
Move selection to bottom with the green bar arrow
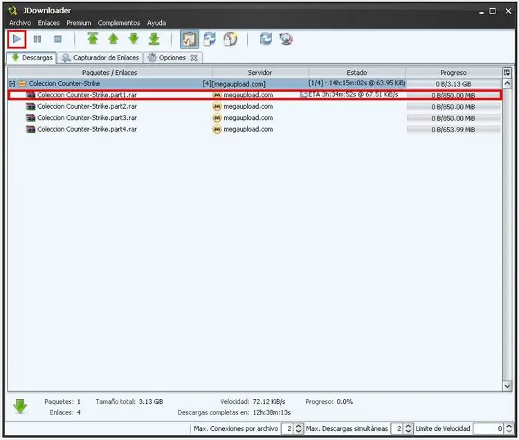coord(154,39)
